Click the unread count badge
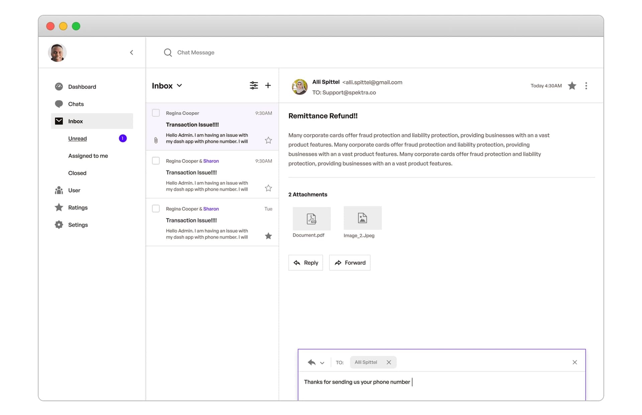Image resolution: width=642 pixels, height=415 pixels. 123,138
